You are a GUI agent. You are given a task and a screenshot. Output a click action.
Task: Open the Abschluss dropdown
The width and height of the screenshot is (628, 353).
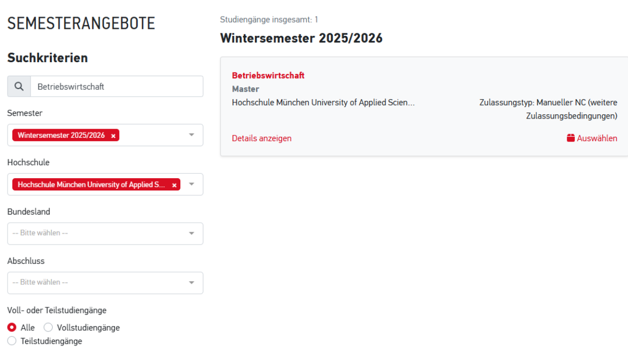coord(105,283)
